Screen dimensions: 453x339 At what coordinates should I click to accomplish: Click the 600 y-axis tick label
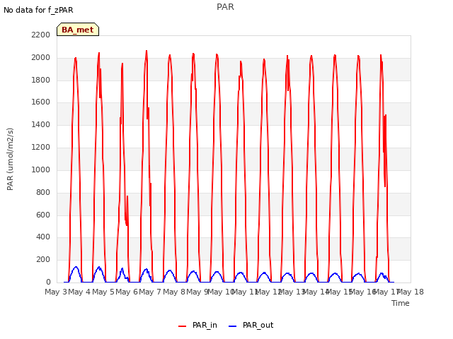pos(43,215)
